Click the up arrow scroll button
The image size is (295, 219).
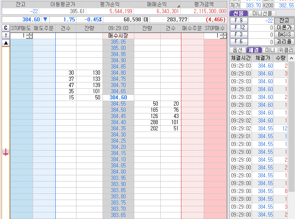6,35
